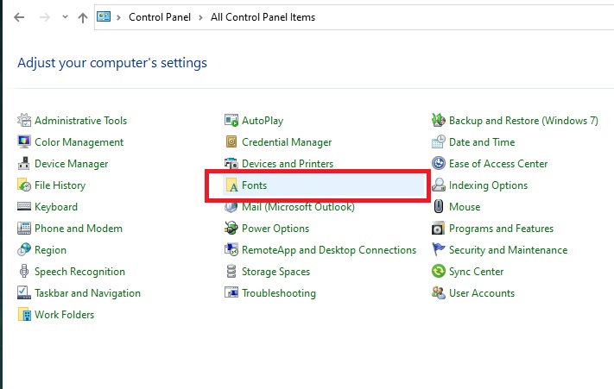Open the Administrative Tools link
Image resolution: width=614 pixels, height=389 pixels.
pos(80,121)
